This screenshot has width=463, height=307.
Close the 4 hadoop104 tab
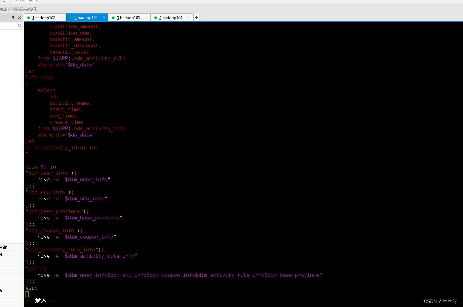tap(189, 17)
